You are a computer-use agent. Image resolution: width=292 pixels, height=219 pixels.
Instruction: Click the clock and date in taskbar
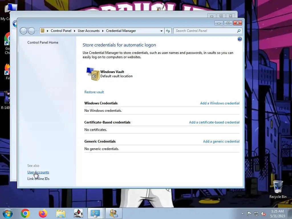(x=277, y=214)
